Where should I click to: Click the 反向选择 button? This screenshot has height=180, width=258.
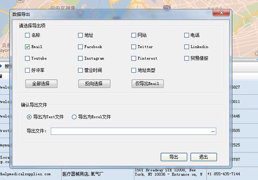pyautogui.click(x=94, y=84)
